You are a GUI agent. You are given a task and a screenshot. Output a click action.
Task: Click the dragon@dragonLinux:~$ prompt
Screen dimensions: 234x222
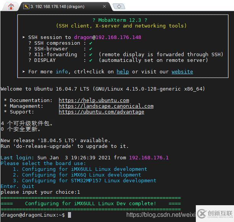(x=33, y=215)
